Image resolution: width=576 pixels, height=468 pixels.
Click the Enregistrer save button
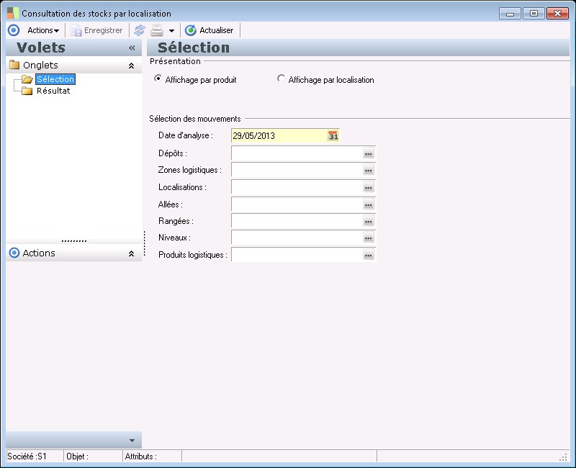coord(96,30)
